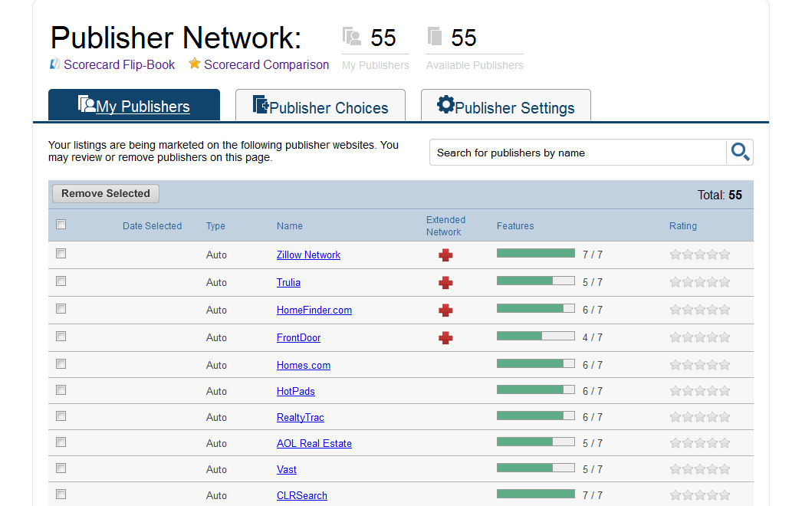Screen dimensions: 802x506
Task: Click the Trulia star rating
Action: 700,282
